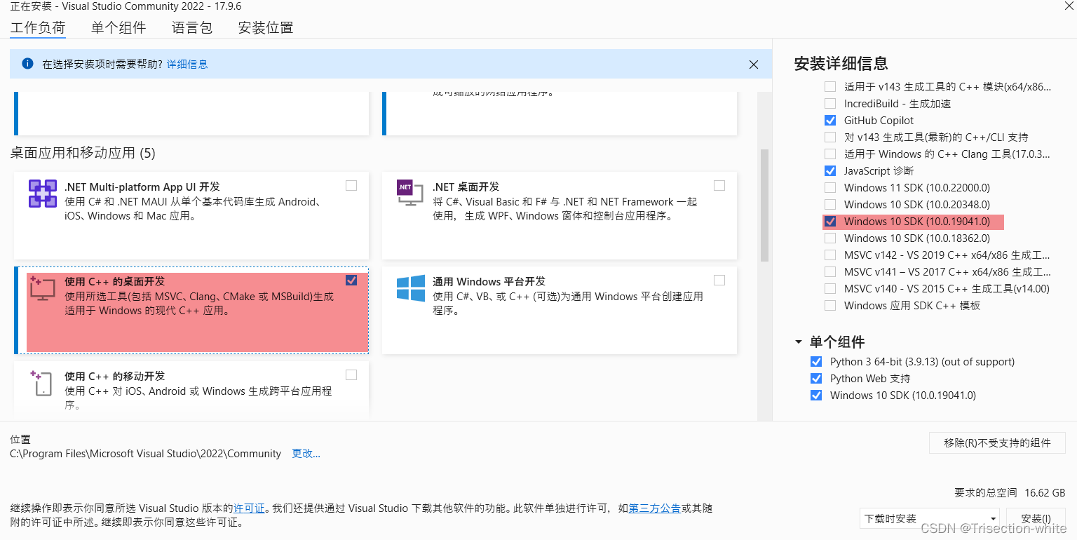Switch to 单个组件 tab
1077x540 pixels.
tap(118, 28)
